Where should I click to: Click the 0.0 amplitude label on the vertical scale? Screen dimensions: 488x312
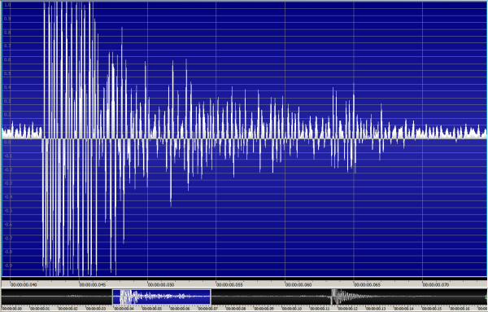coord(7,142)
